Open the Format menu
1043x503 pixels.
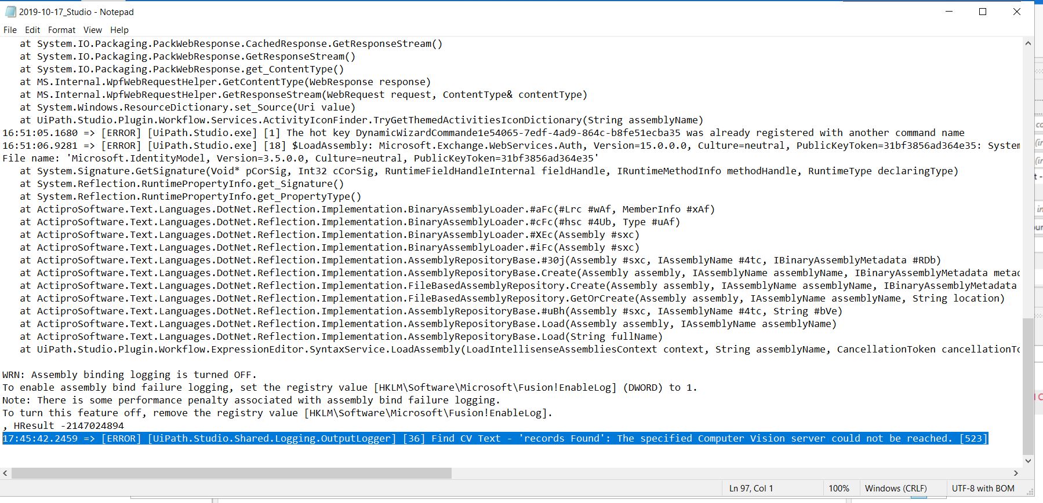point(61,30)
